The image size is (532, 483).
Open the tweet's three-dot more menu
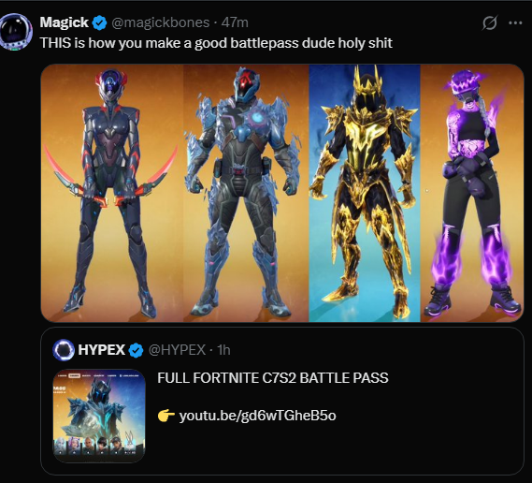(x=515, y=22)
